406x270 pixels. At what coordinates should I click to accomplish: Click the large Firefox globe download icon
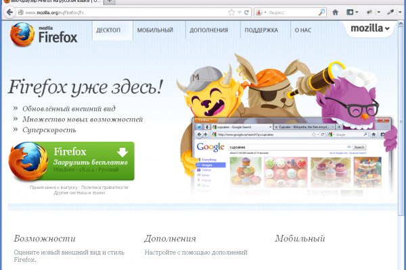point(28,162)
